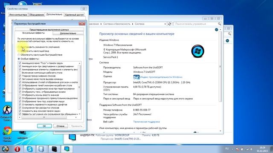The image size is (273, 153).
Task: Click the Windows logo badge in System window
Action: pos(197,51)
